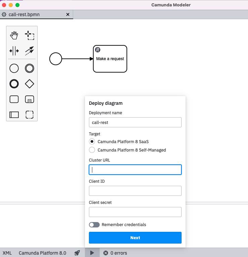Click the gear icon on the file tab

(x=4, y=14)
